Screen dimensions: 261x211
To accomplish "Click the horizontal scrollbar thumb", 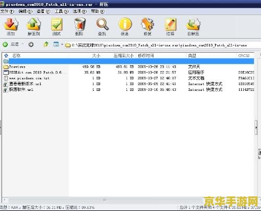I will click(104, 200).
